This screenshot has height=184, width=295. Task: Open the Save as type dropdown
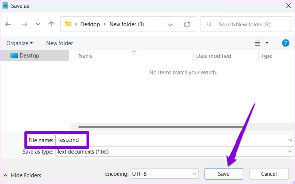pos(175,151)
